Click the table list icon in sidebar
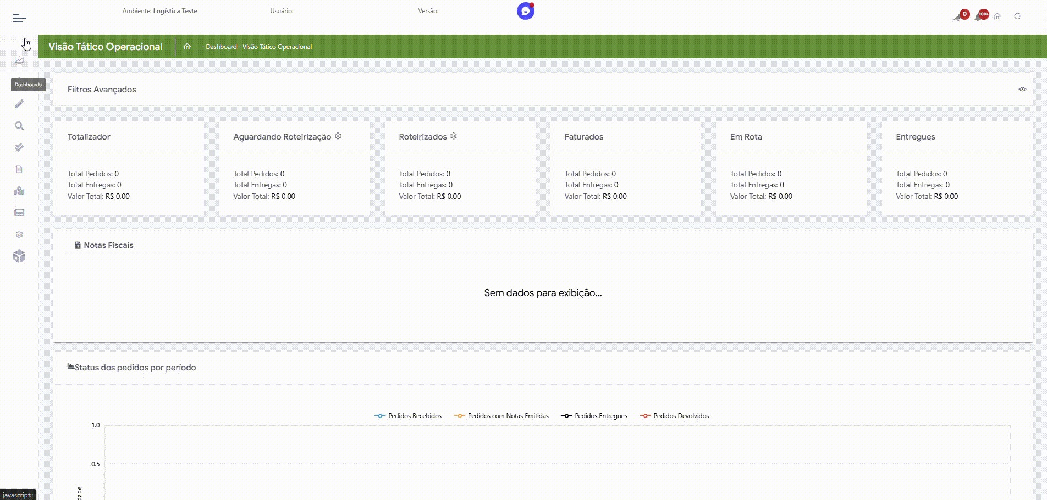Image resolution: width=1047 pixels, height=500 pixels. 19,213
